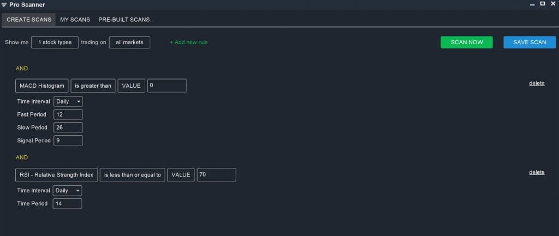Add a new rule to the scan
Screen dimensions: 559x236
click(188, 43)
